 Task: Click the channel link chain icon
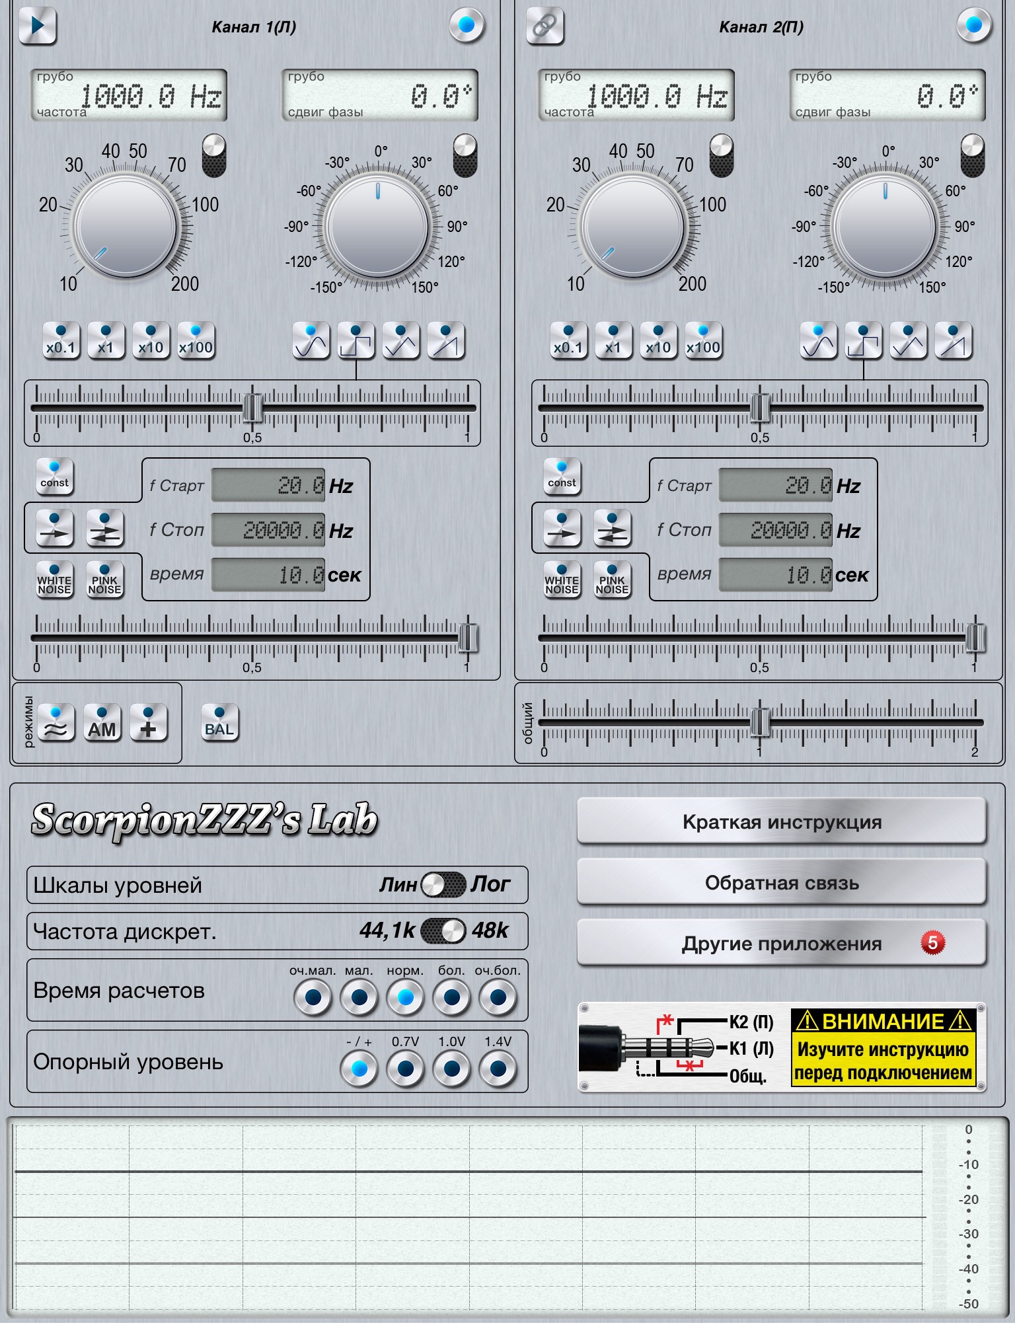click(x=545, y=26)
